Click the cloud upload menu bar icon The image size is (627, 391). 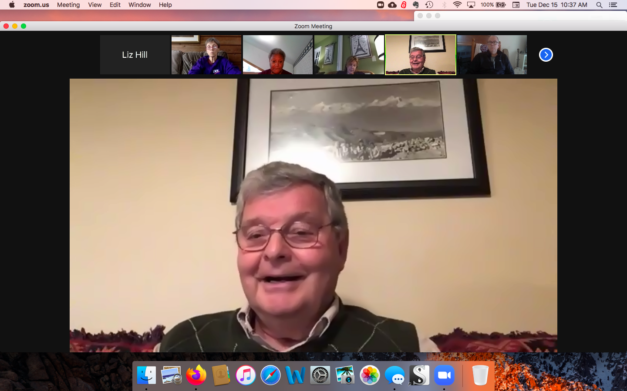click(x=392, y=5)
